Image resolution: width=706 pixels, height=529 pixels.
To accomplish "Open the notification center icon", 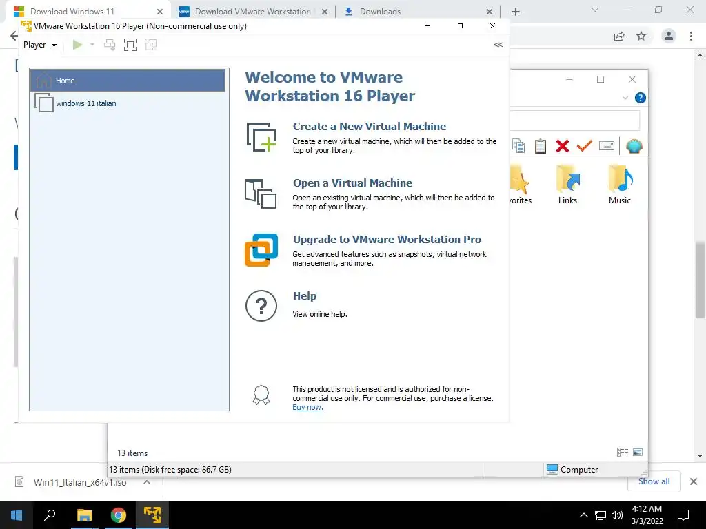I will point(683,515).
